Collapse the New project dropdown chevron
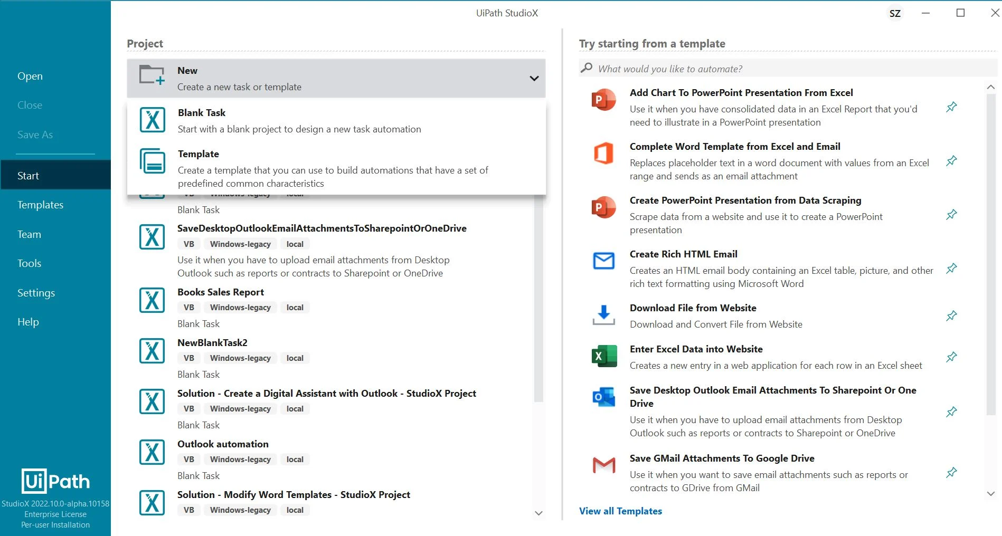The height and width of the screenshot is (536, 1002). point(534,79)
